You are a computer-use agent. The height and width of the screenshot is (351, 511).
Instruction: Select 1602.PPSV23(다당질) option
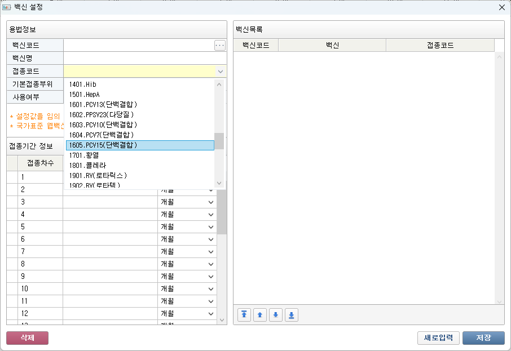point(139,115)
